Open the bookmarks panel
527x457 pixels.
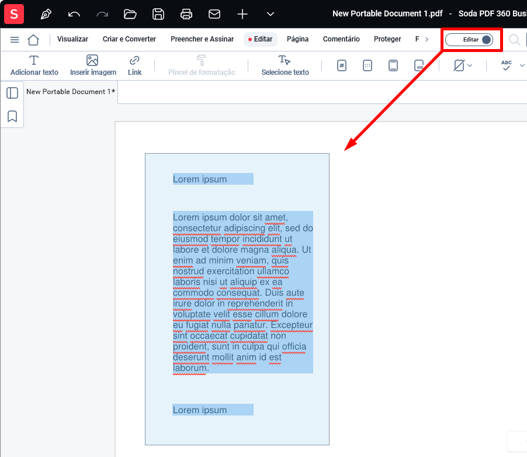coord(12,116)
